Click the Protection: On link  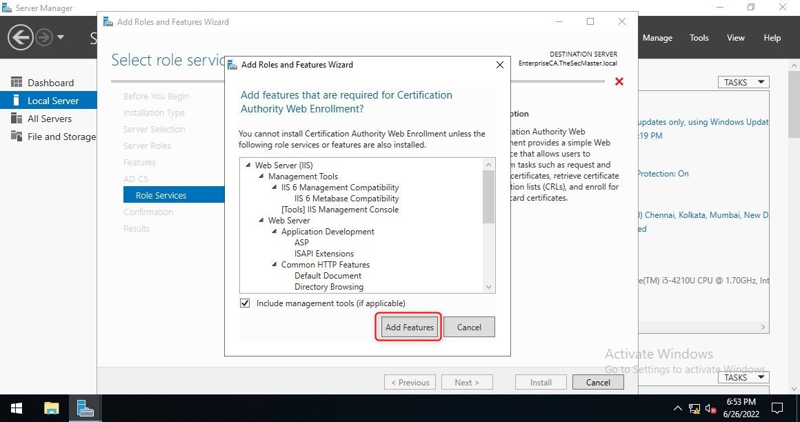coord(663,174)
